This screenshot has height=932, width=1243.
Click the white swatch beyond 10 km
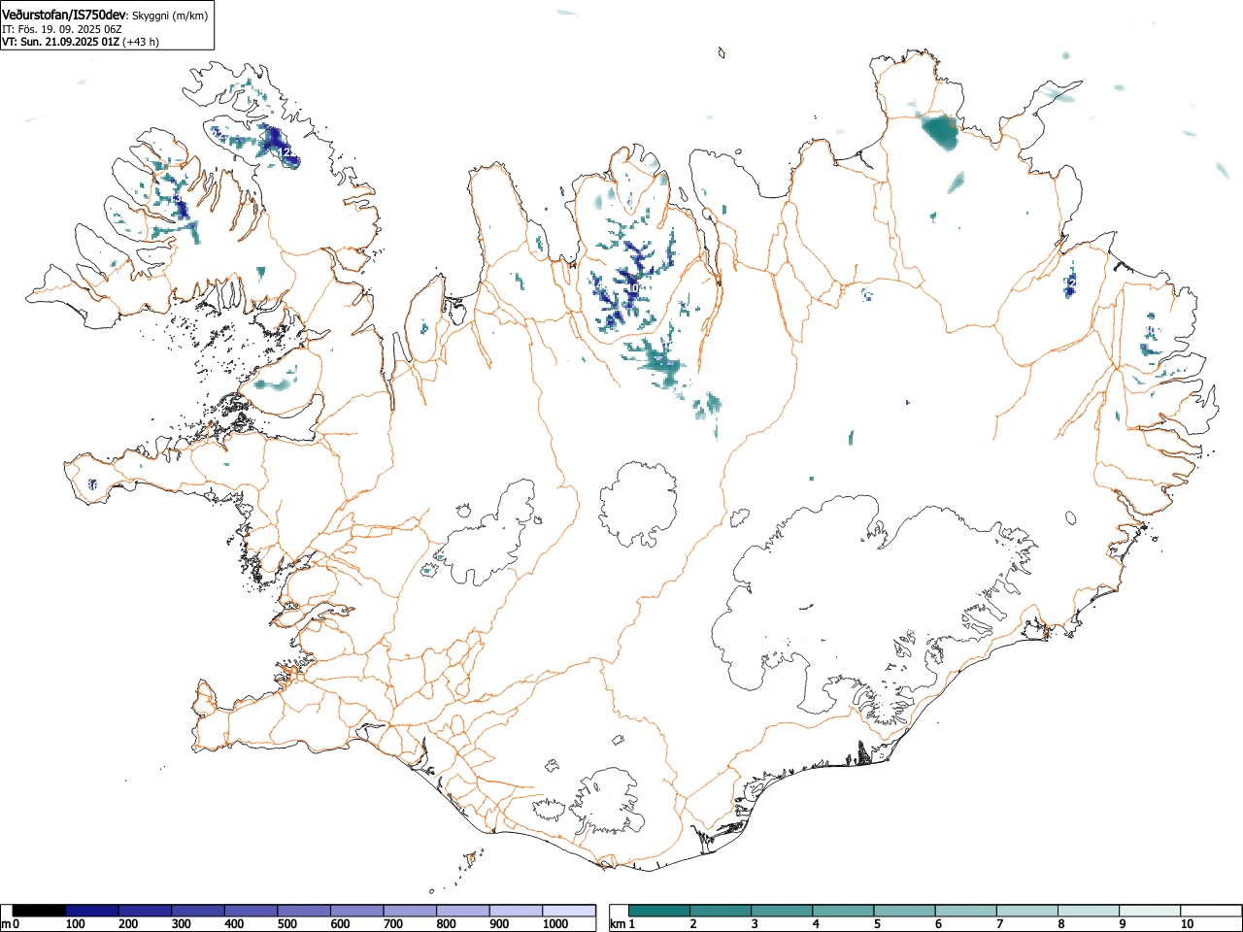click(1210, 911)
